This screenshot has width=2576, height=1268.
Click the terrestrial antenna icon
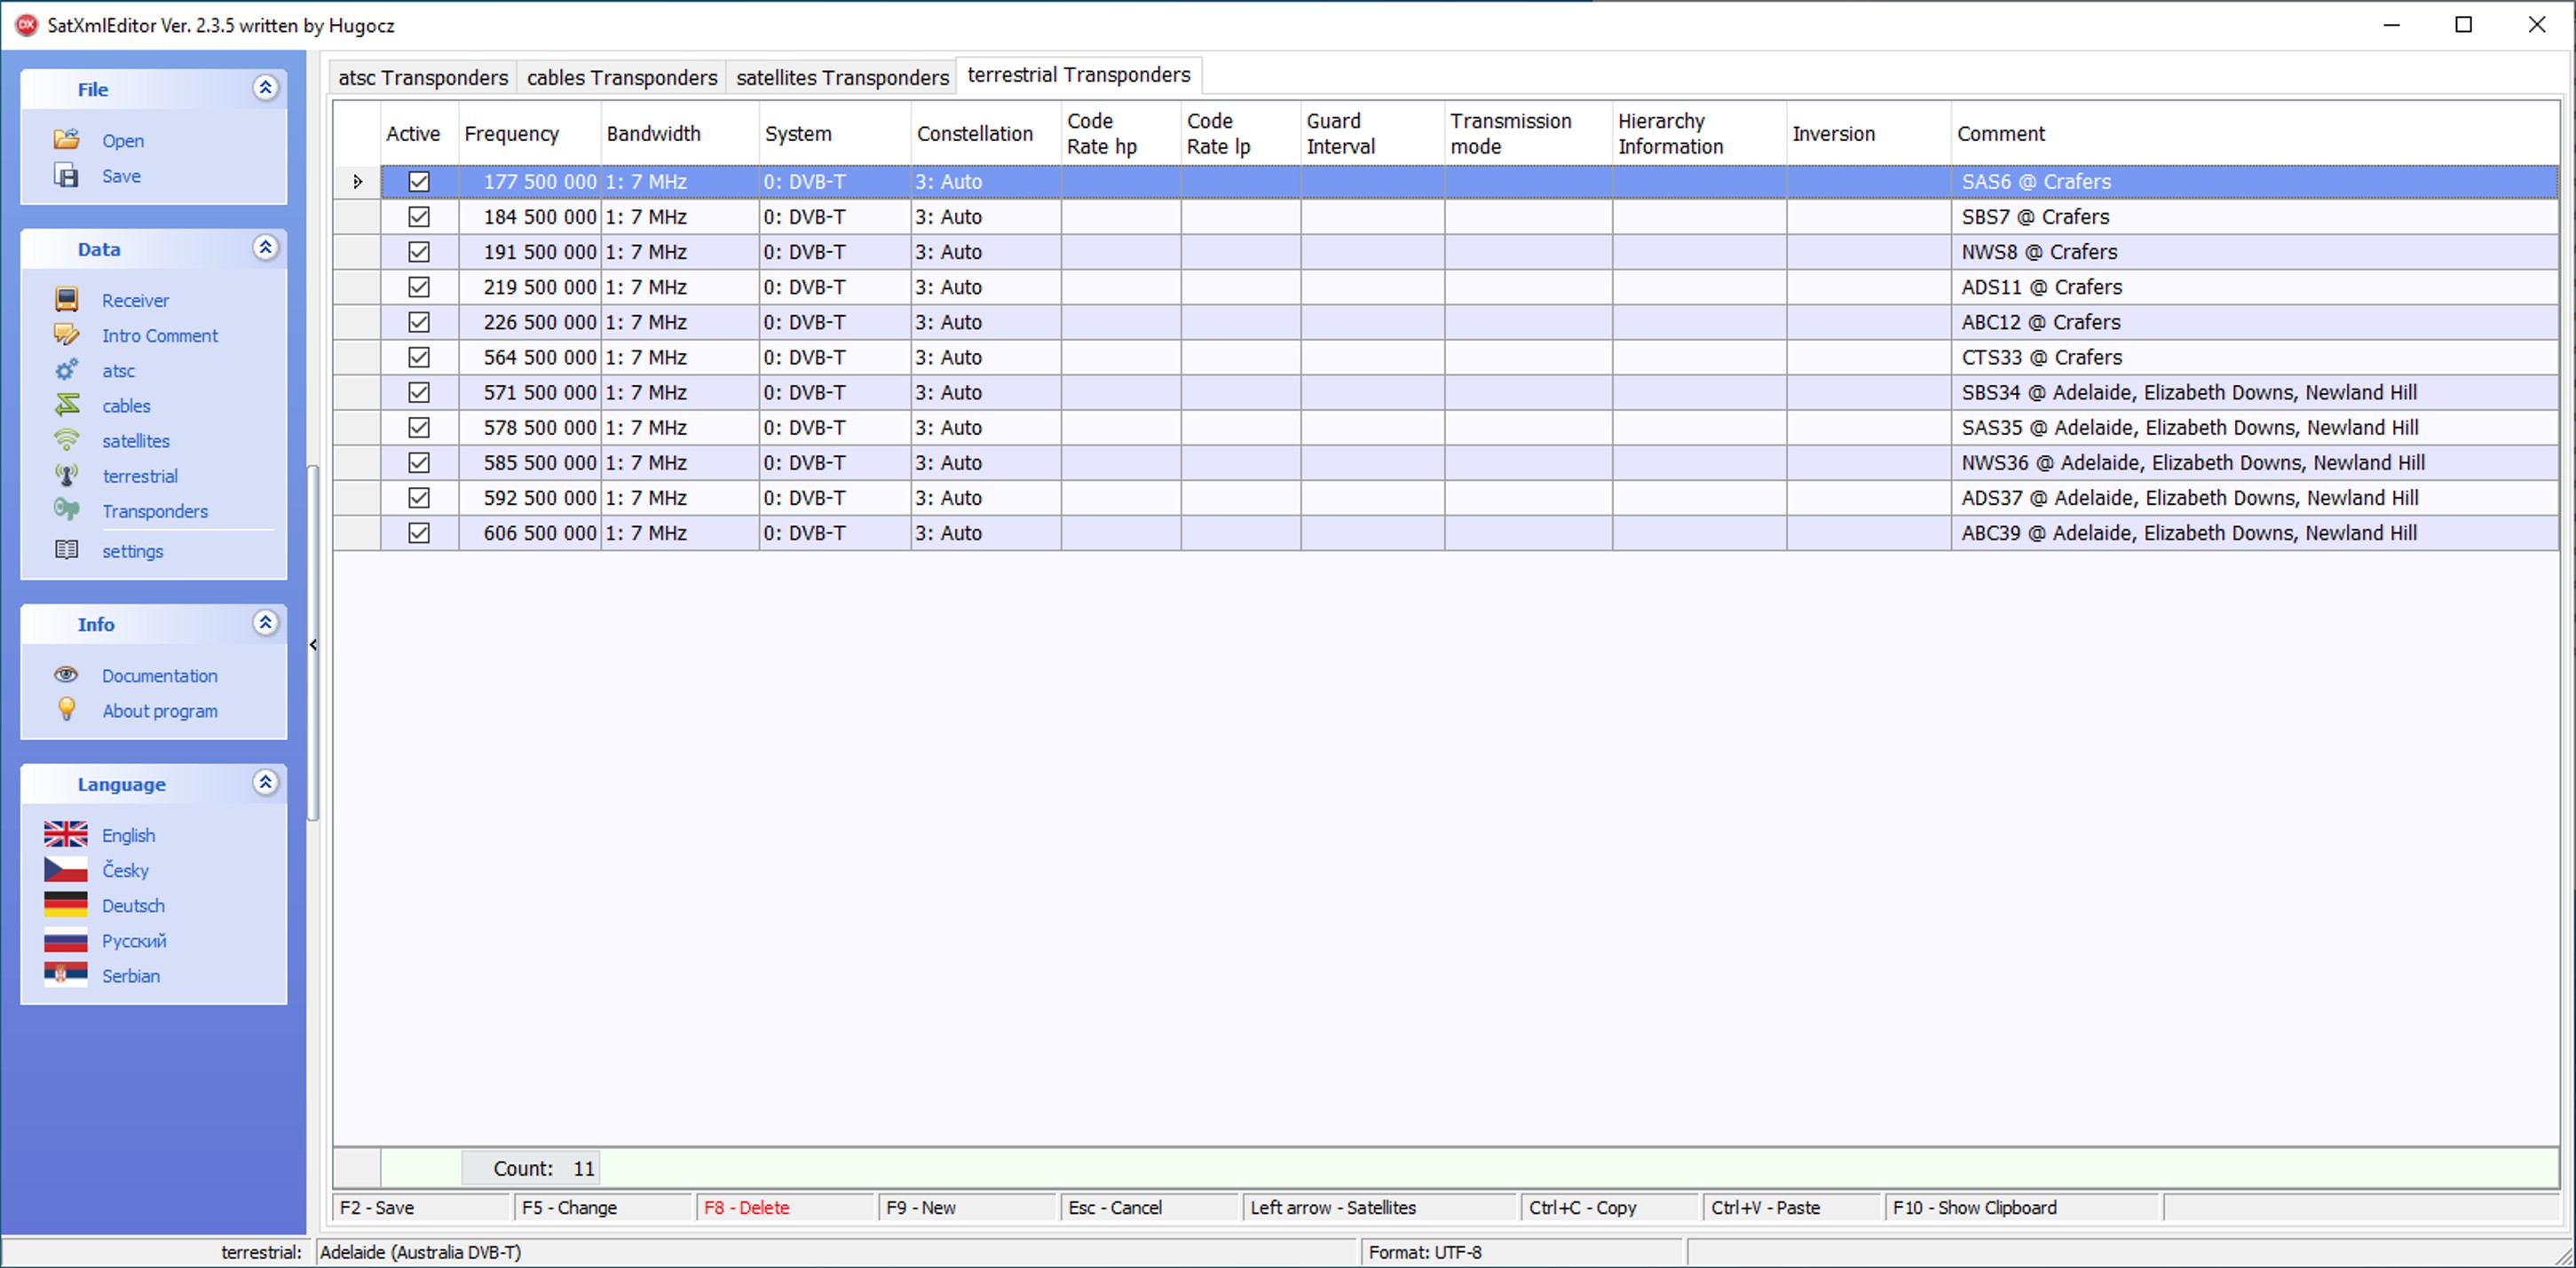[66, 475]
